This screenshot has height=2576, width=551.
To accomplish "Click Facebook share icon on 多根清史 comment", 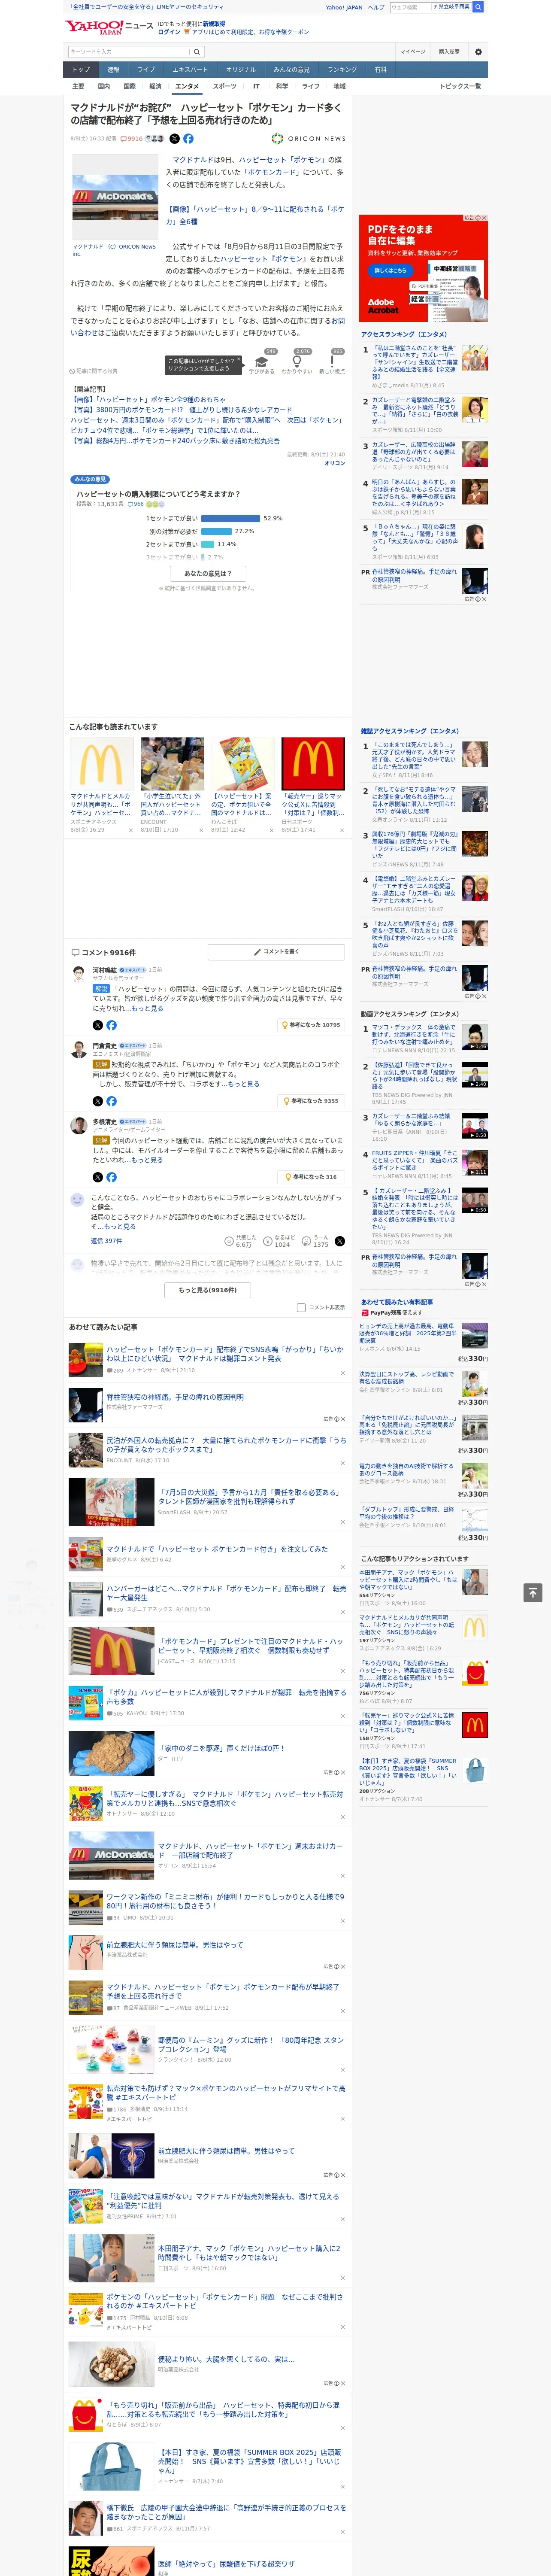I will (x=111, y=1177).
